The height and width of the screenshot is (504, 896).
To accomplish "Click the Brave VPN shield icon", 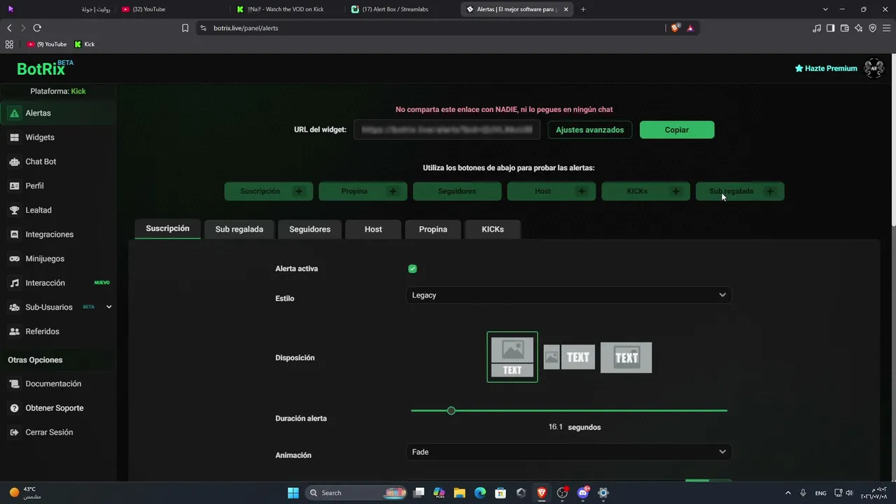I will (x=872, y=28).
